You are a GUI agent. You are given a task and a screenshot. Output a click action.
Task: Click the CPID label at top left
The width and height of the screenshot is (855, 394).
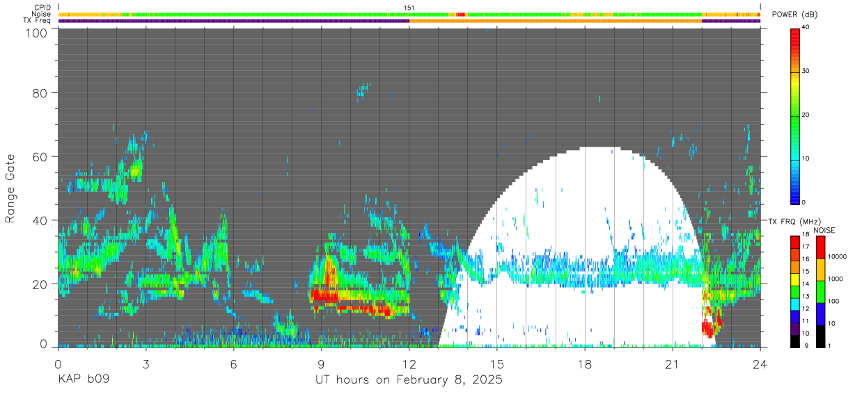click(x=42, y=8)
